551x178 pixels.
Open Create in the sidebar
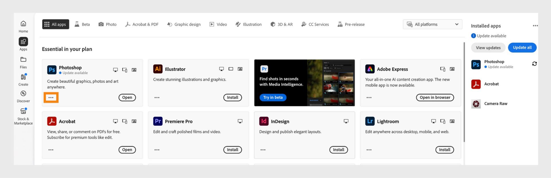point(23,80)
